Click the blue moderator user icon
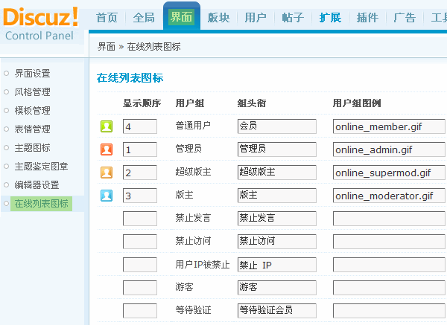Viewport: 447px width, 325px height. [107, 196]
